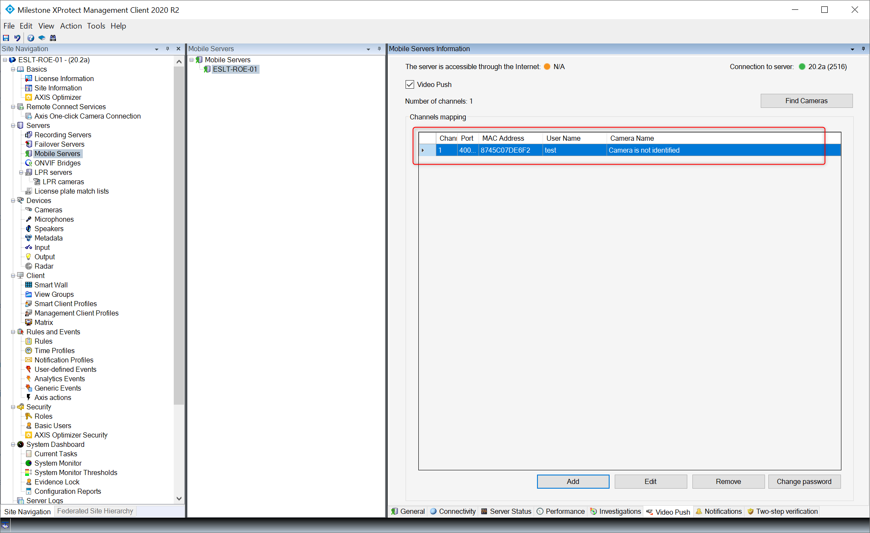Open Smart Wall under Client
Screen dimensions: 870x533
tap(51, 285)
